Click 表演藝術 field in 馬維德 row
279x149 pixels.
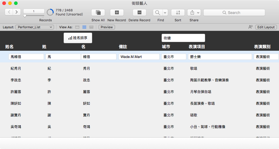point(266,57)
